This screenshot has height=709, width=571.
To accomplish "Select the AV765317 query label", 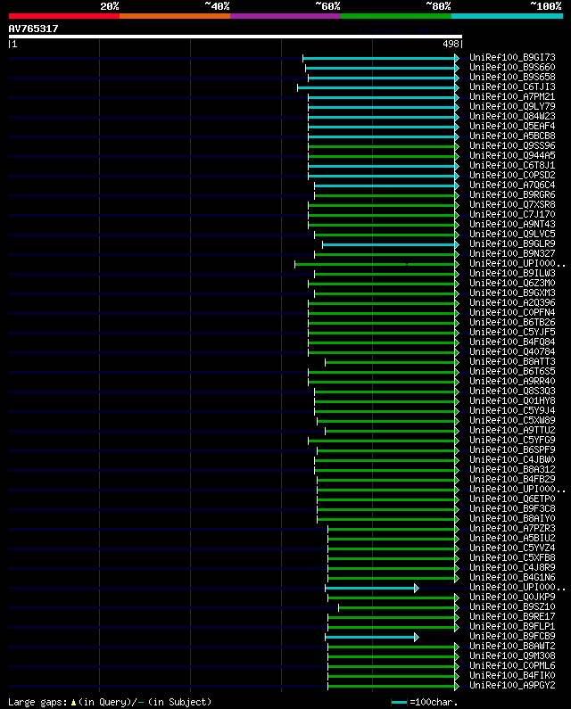I will coord(34,29).
